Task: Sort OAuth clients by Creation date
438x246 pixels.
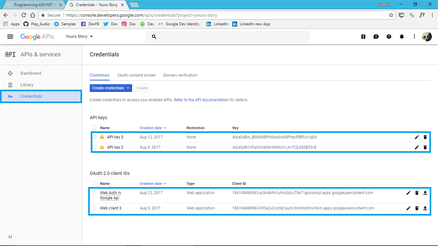Action: [153, 184]
